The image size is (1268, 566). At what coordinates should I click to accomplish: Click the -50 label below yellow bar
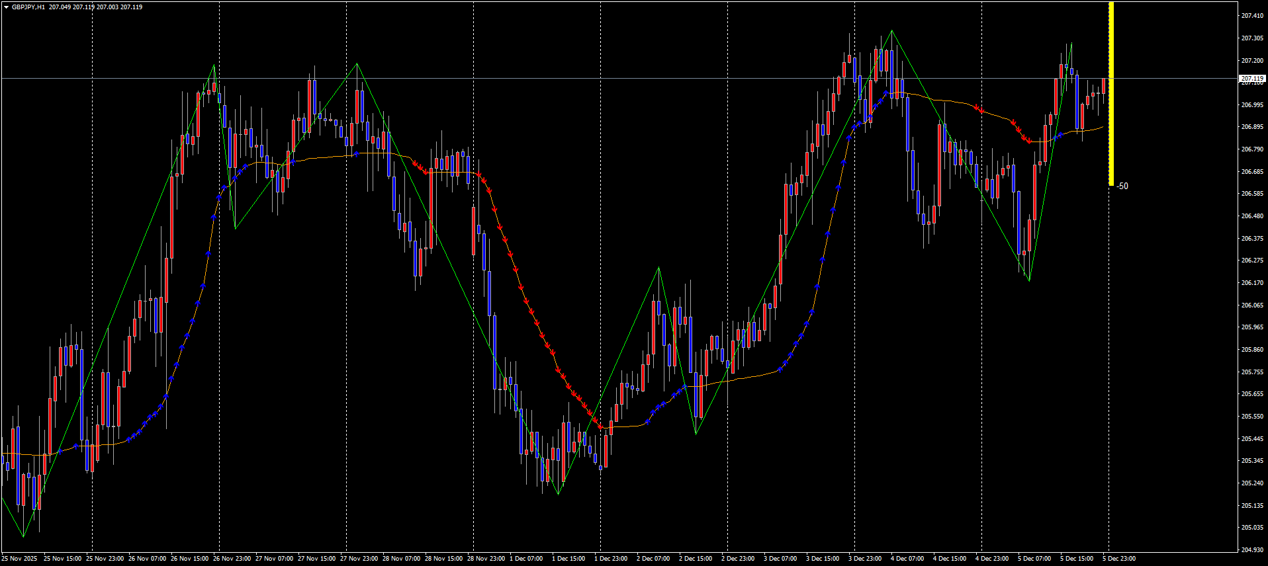[1122, 186]
